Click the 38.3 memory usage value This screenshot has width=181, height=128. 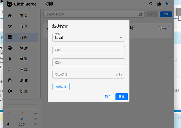coord(22,124)
